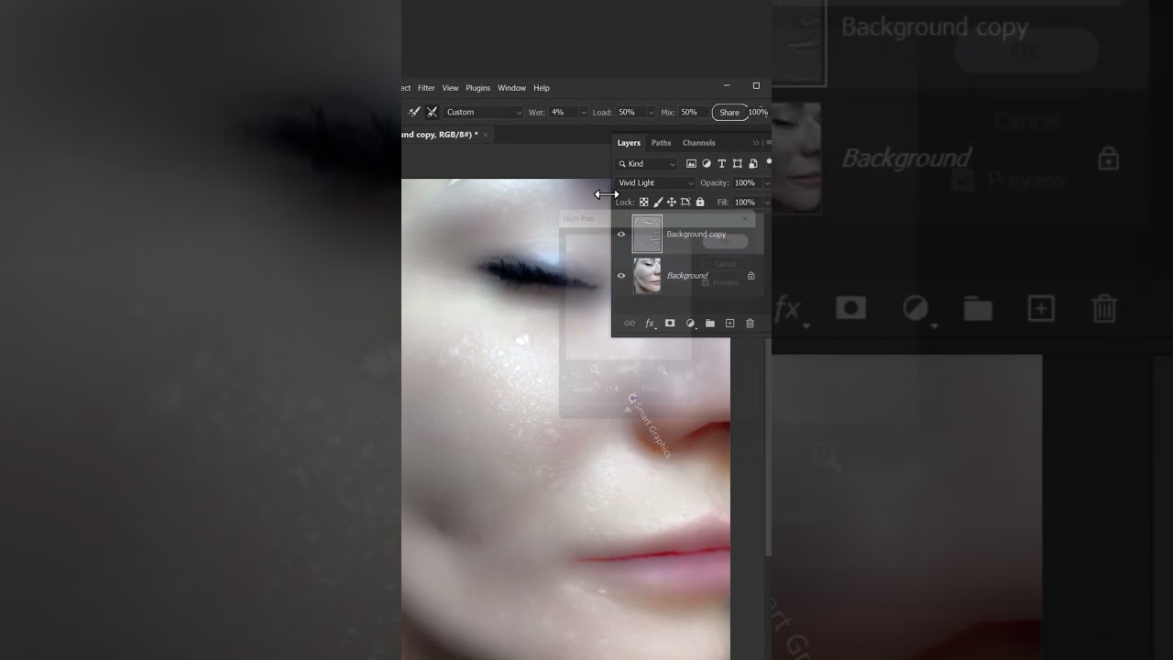Click the Opacity 100% field
1173x660 pixels.
tap(746, 183)
